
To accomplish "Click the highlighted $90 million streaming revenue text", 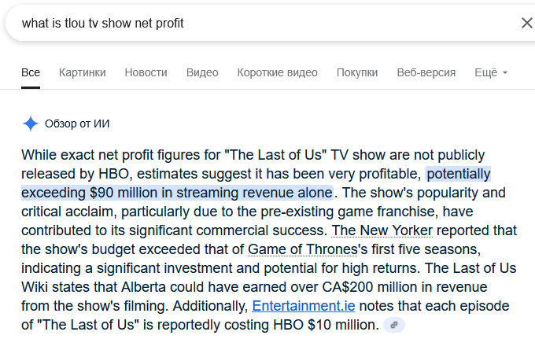I will 178,193.
